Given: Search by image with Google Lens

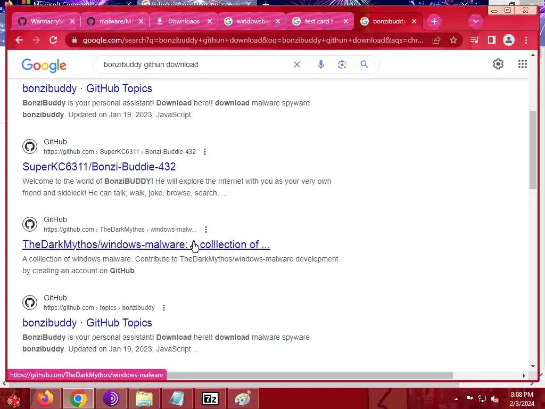Looking at the screenshot, I should (x=342, y=64).
